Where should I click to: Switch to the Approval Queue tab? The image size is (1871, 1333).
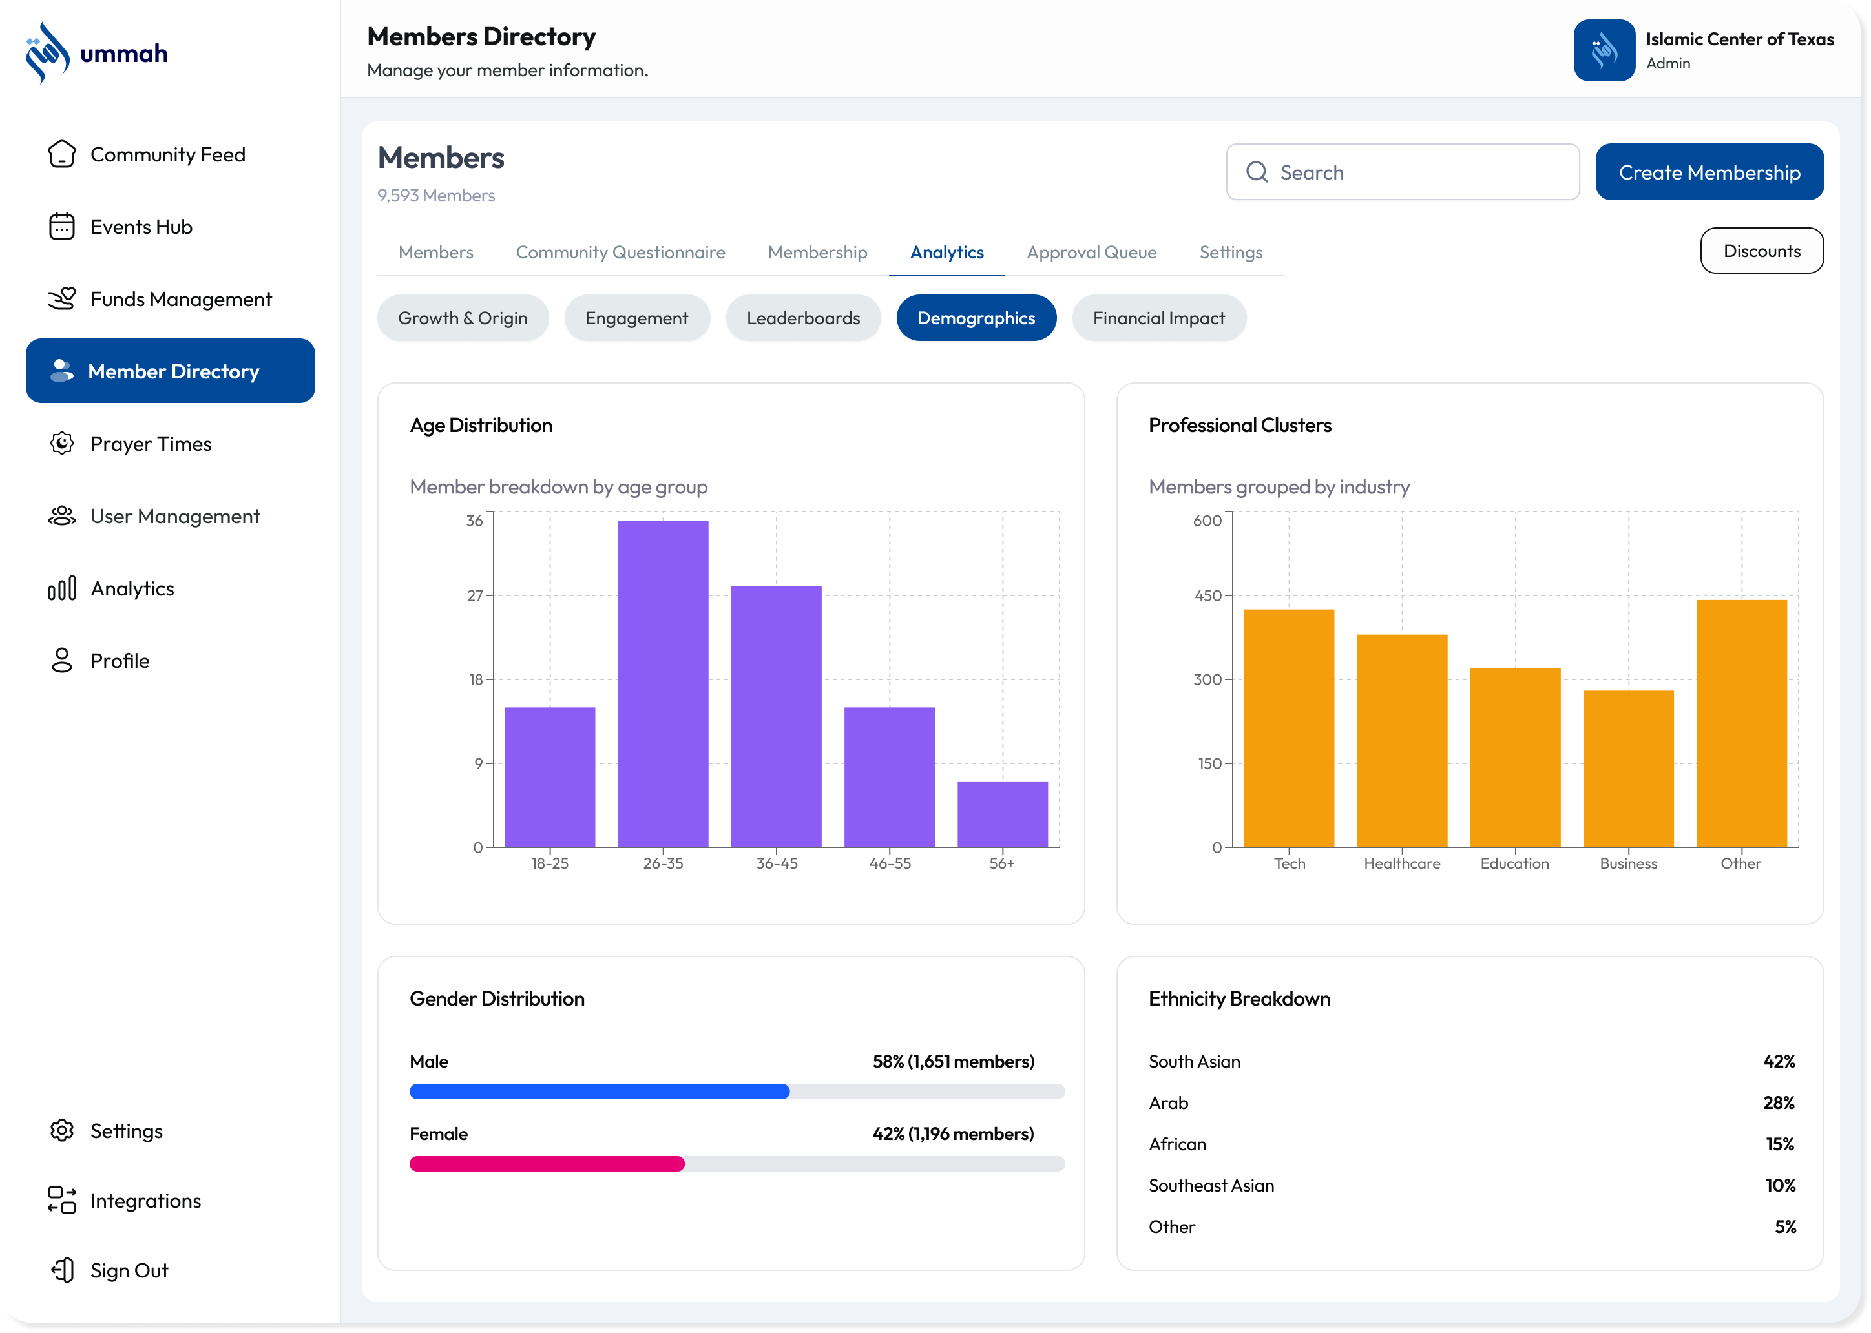[x=1091, y=252]
